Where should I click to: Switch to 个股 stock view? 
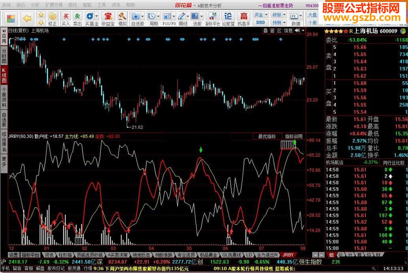313,22
